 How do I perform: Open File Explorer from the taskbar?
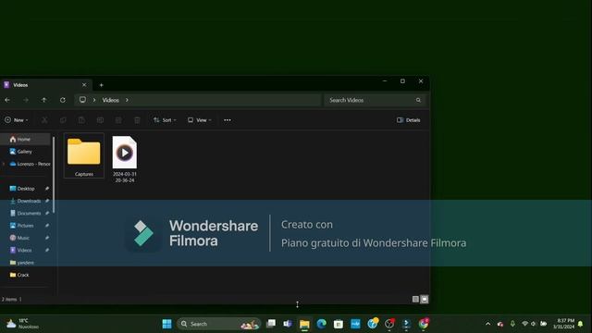[304, 324]
